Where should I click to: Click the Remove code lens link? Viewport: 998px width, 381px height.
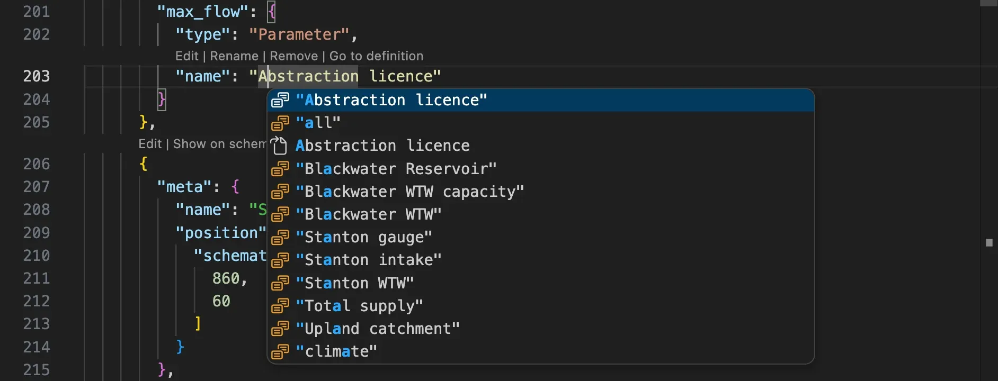[x=294, y=56]
